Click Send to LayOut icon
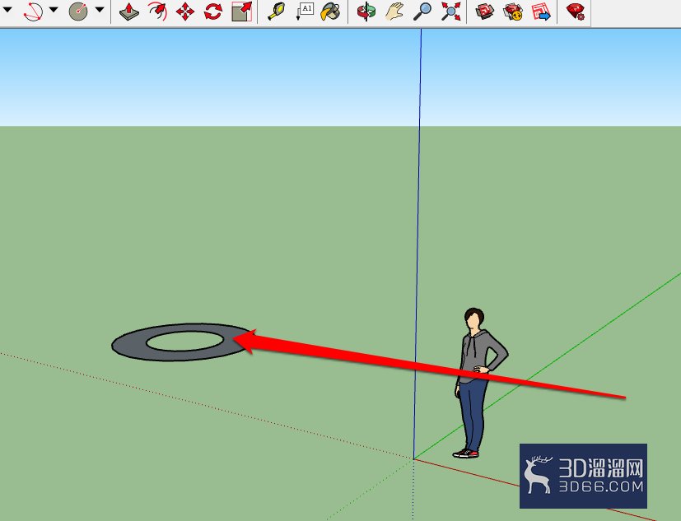This screenshot has height=521, width=681. coord(541,12)
